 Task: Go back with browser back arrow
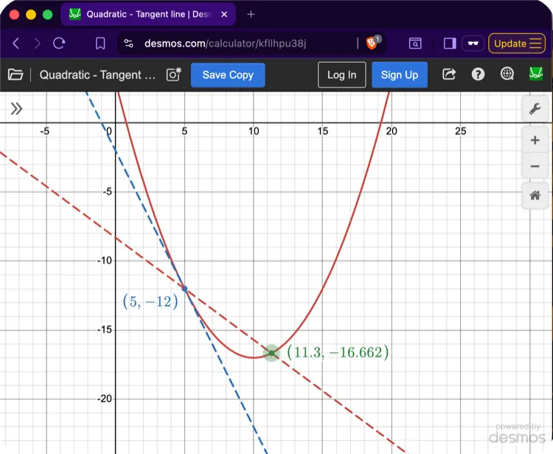coord(16,44)
